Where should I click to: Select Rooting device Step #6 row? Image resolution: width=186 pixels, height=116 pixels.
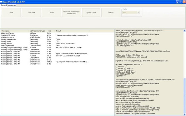(45, 62)
